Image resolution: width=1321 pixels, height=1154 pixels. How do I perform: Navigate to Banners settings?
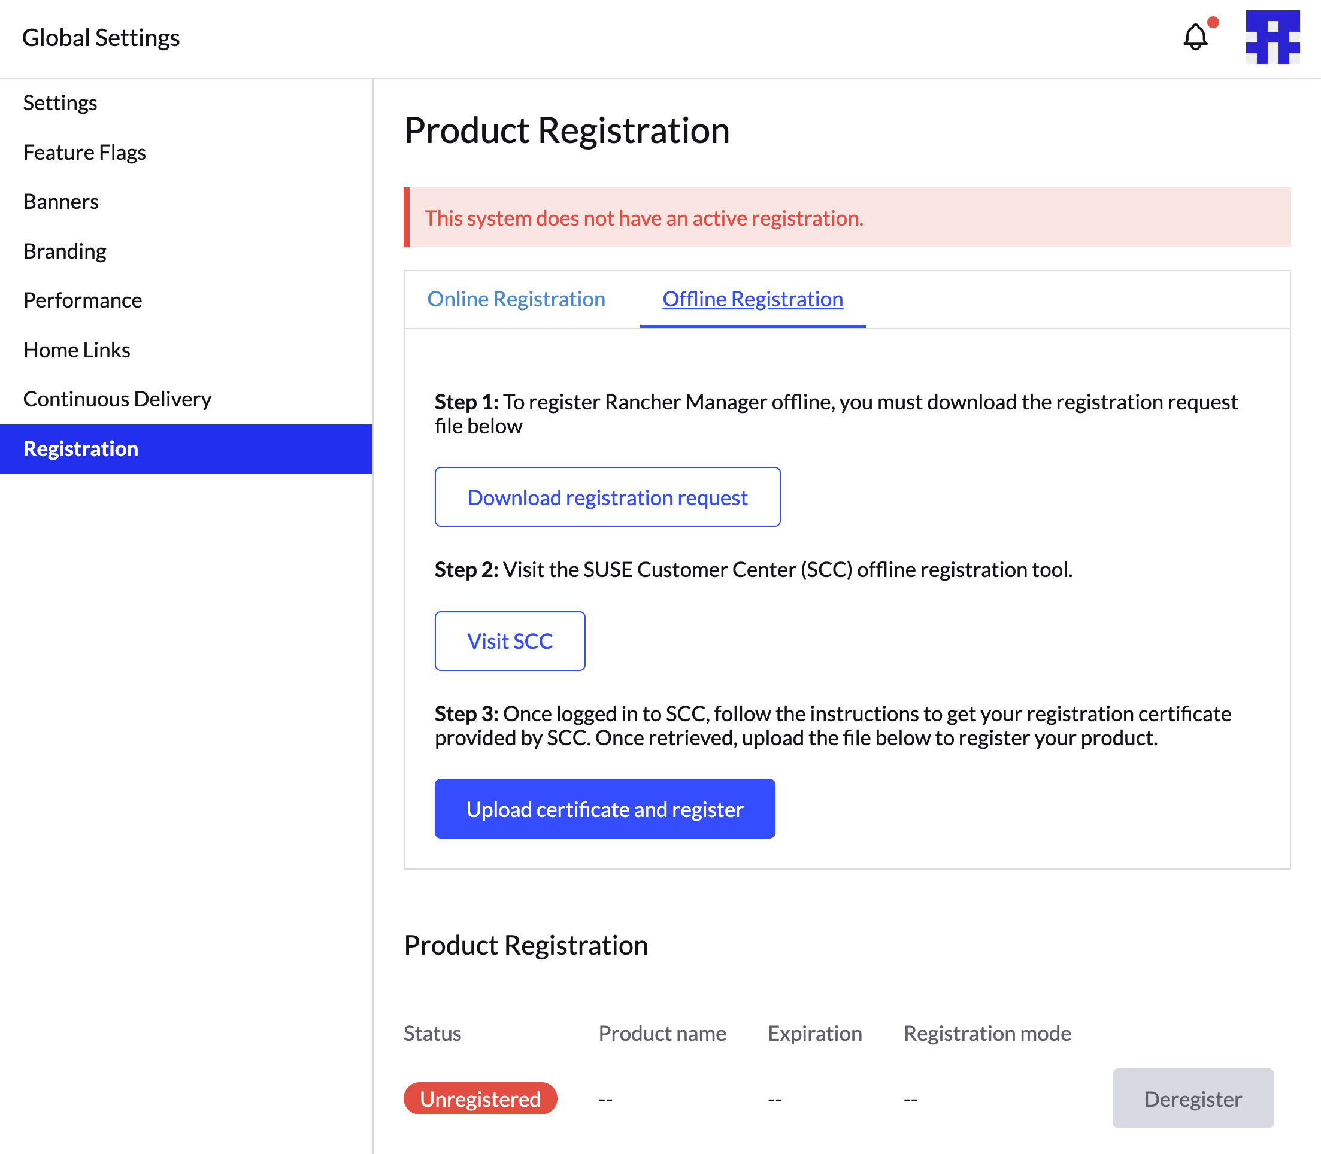pos(60,202)
